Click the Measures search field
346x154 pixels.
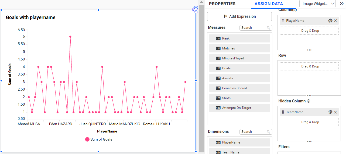pos(253,28)
